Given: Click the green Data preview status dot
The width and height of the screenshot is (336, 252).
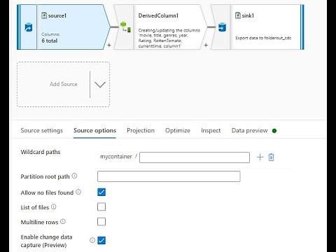Looking at the screenshot, I should (274, 131).
